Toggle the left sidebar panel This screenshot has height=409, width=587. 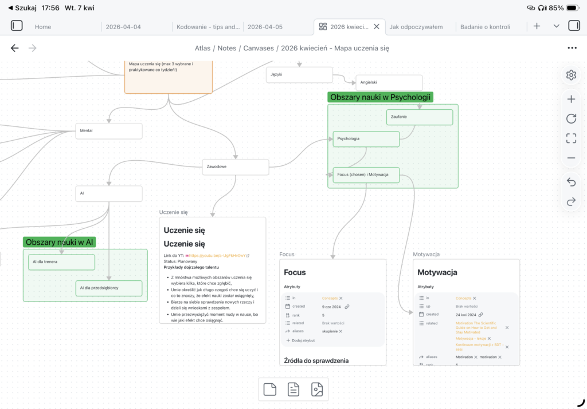click(x=17, y=26)
